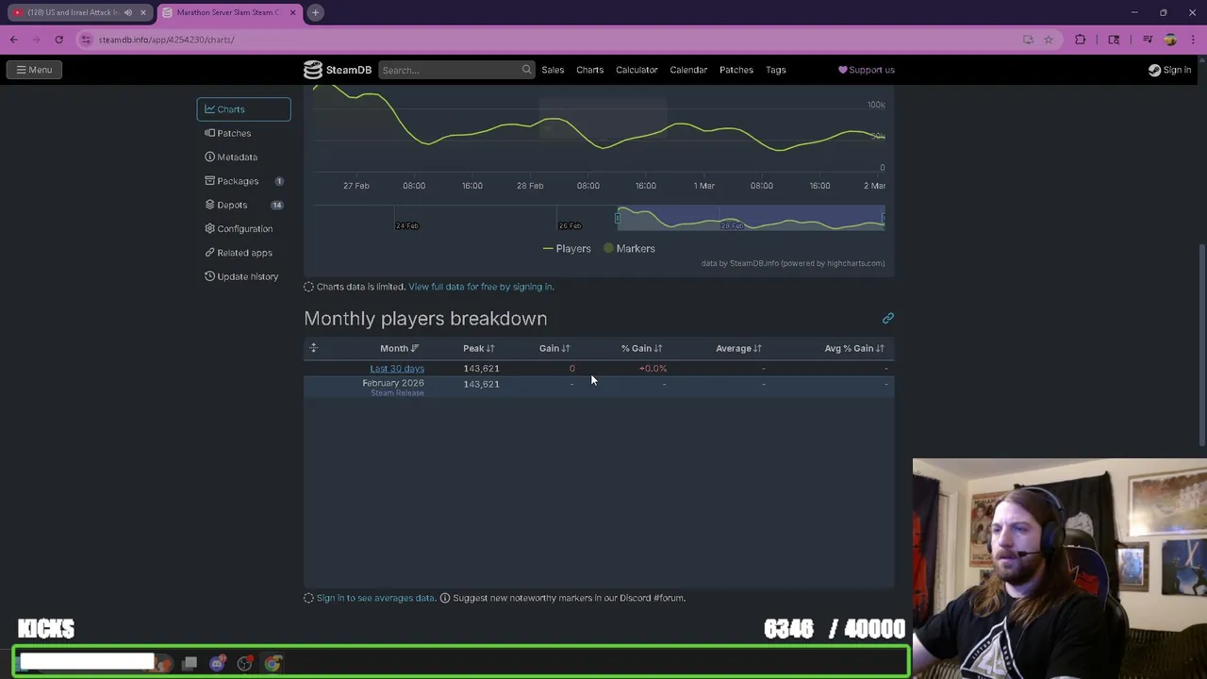
Task: Open Calendar in the top navigation
Action: click(x=688, y=70)
